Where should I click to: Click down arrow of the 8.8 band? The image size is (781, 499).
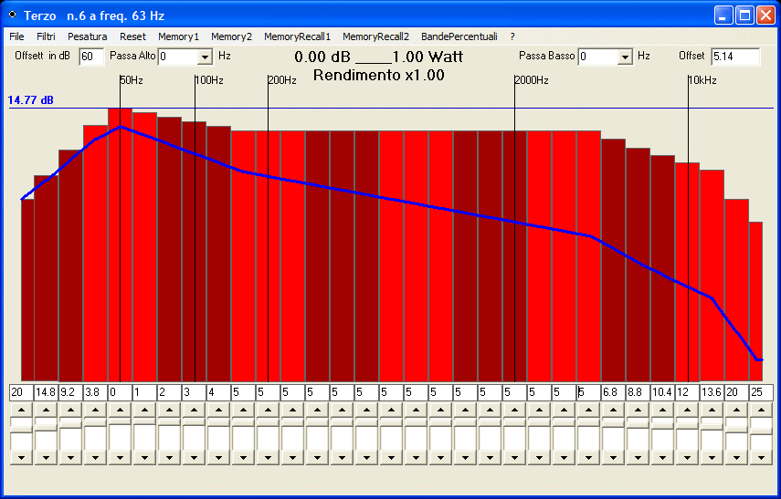point(638,458)
